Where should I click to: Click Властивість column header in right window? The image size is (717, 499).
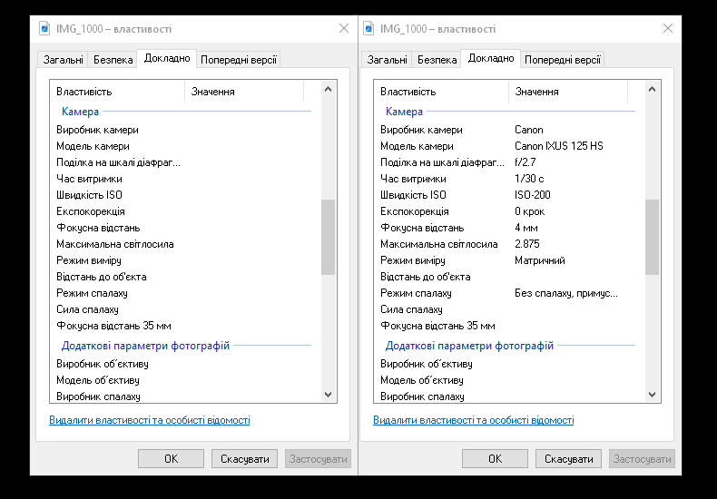pos(441,92)
